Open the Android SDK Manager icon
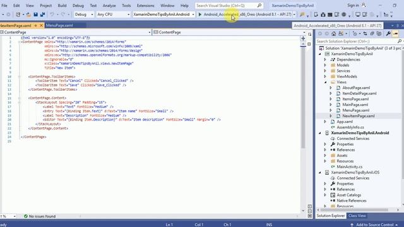 (323, 15)
